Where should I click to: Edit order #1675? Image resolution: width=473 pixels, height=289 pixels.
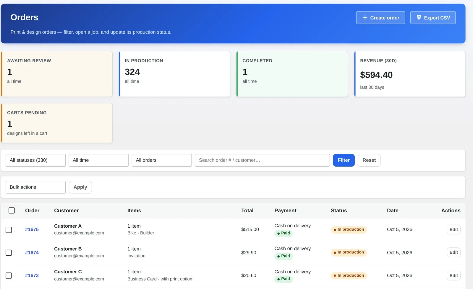[x=453, y=229]
